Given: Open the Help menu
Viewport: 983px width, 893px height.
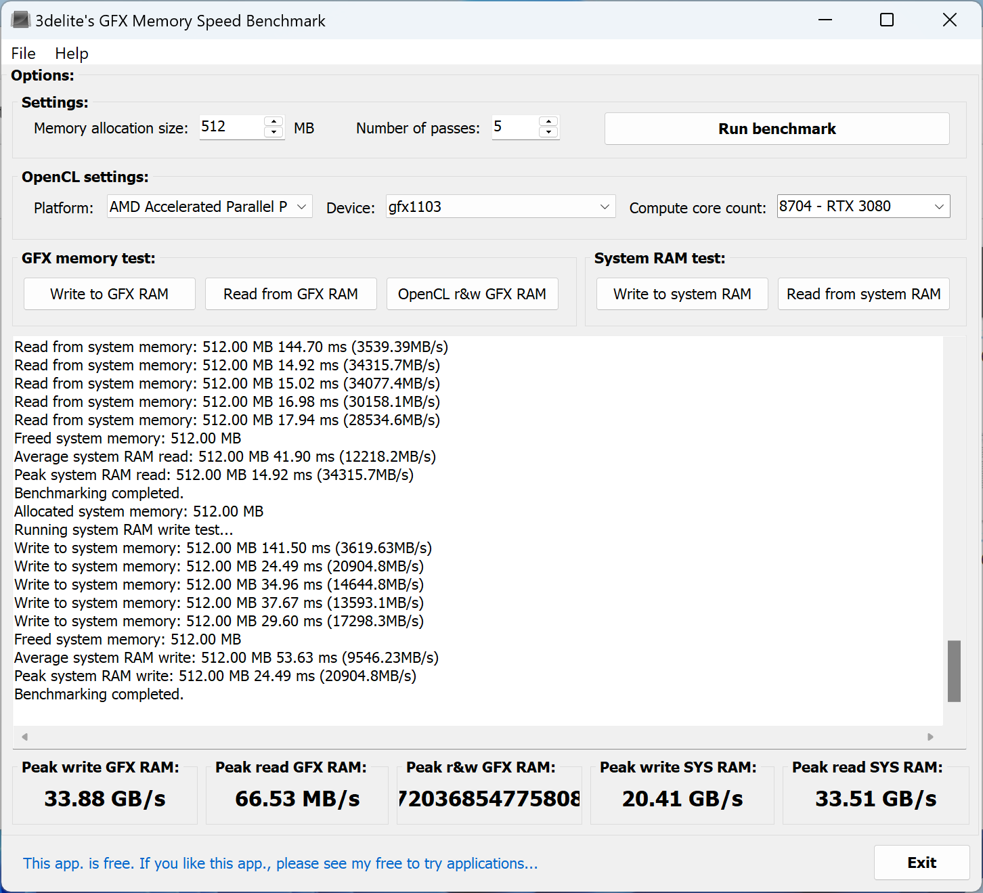Looking at the screenshot, I should pyautogui.click(x=72, y=53).
